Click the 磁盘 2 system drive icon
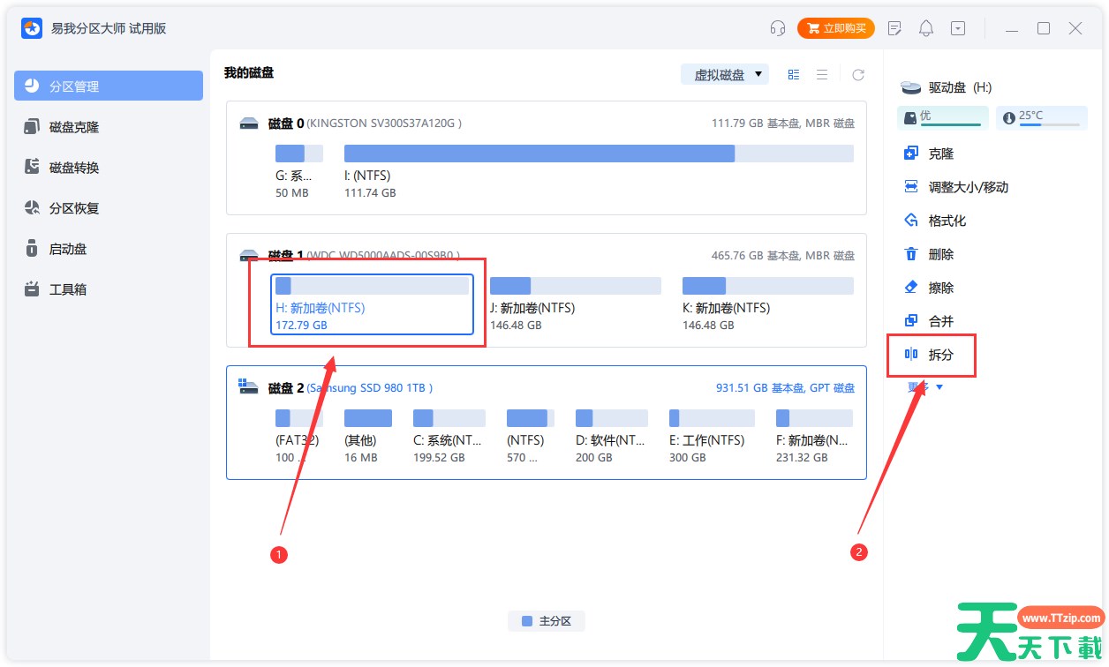Image resolution: width=1109 pixels, height=667 pixels. click(249, 387)
